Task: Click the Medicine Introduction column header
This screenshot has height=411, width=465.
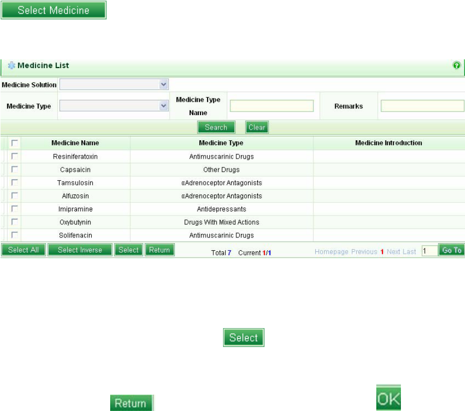Action: pyautogui.click(x=389, y=143)
